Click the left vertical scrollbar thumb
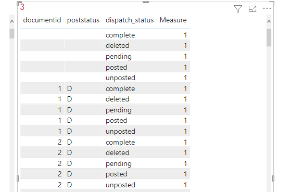 point(12,34)
